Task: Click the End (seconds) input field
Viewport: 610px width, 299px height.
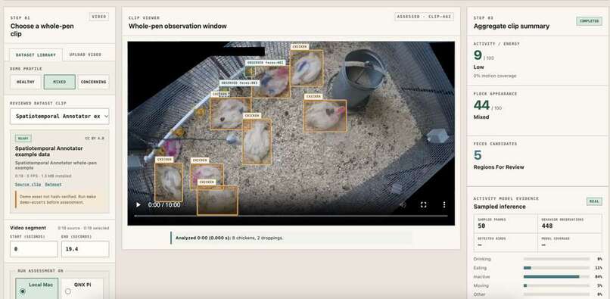Action: (86, 249)
